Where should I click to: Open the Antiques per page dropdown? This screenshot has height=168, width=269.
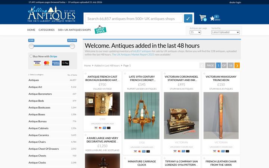pyautogui.click(x=195, y=32)
